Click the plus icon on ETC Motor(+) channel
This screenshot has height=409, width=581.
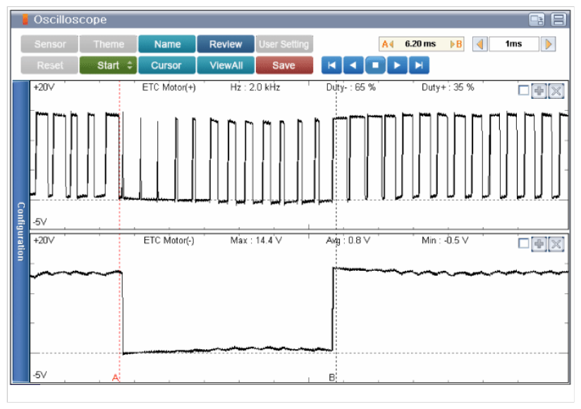tap(539, 91)
